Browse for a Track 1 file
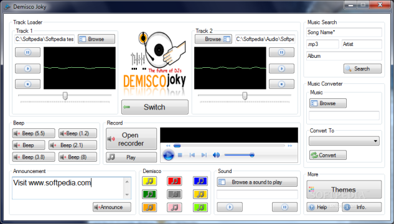The image size is (394, 224). [96, 39]
